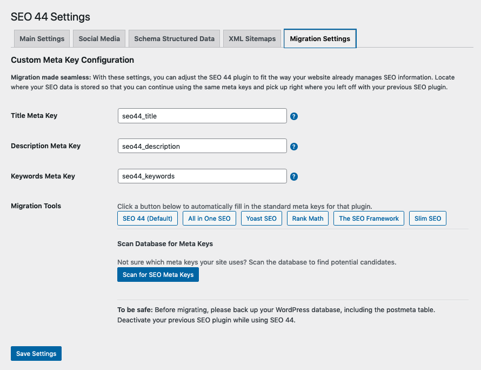Select the Migration Settings tab
The image size is (481, 370).
point(320,39)
